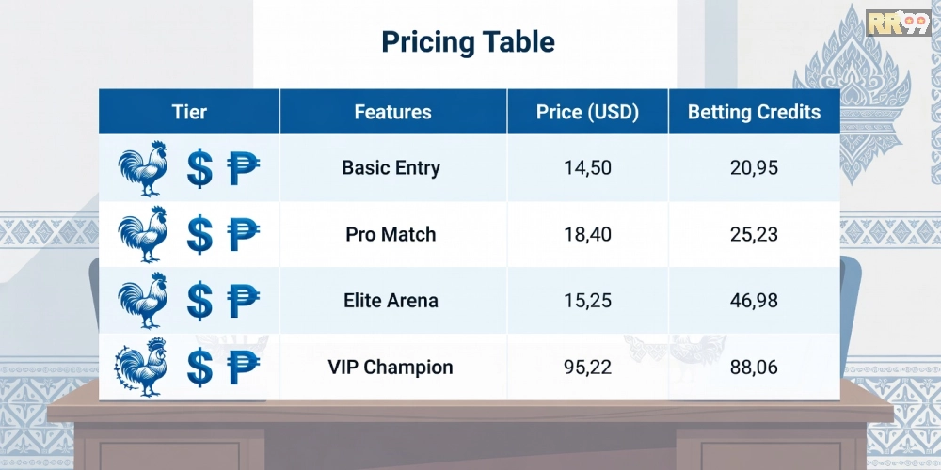
Task: Select the Pro Match feature label
Action: click(x=391, y=234)
